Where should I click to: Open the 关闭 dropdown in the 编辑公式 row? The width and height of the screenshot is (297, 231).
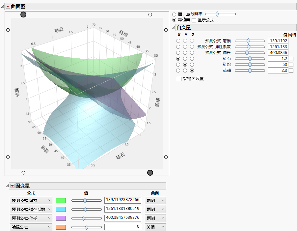(x=155, y=227)
